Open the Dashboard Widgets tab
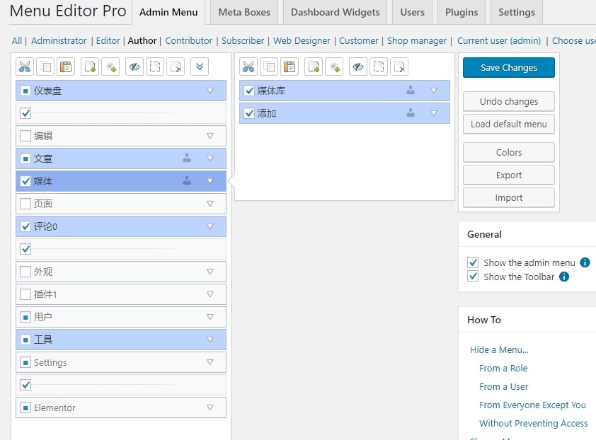Image resolution: width=596 pixels, height=440 pixels. (x=335, y=12)
